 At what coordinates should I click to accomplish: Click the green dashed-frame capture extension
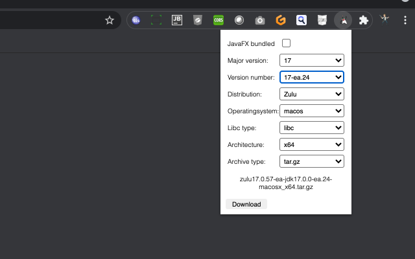pyautogui.click(x=156, y=20)
